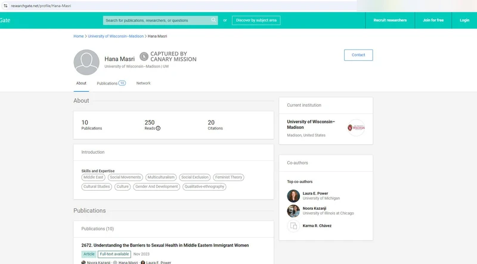Switch to the Network tab

(143, 83)
